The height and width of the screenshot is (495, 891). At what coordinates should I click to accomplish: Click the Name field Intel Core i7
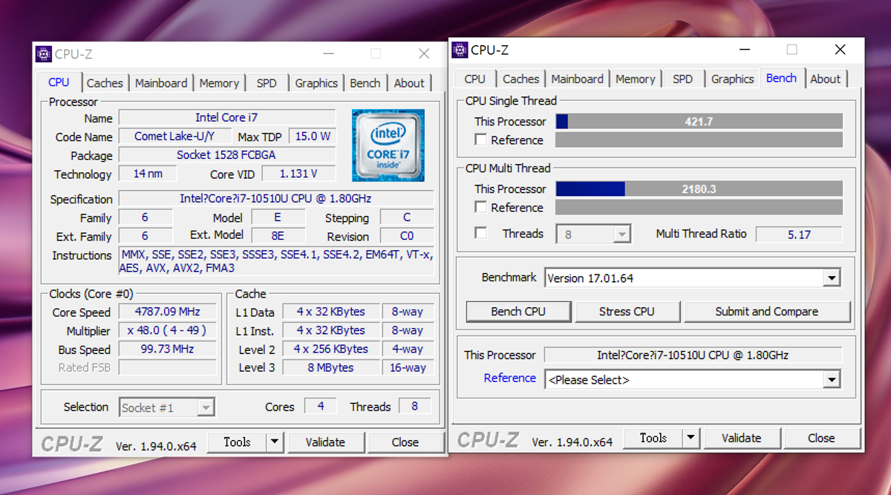coord(226,117)
